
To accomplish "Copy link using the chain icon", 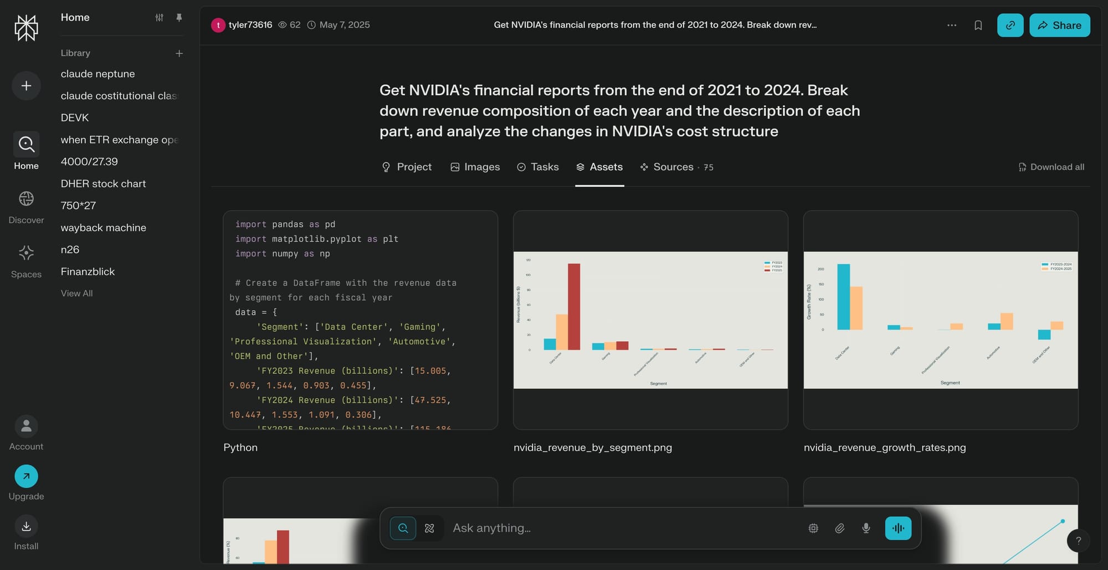I will [x=1010, y=25].
